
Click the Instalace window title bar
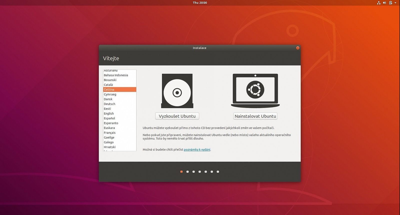[x=199, y=48]
